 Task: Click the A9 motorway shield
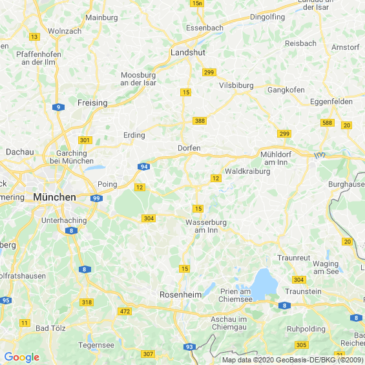click(x=58, y=107)
